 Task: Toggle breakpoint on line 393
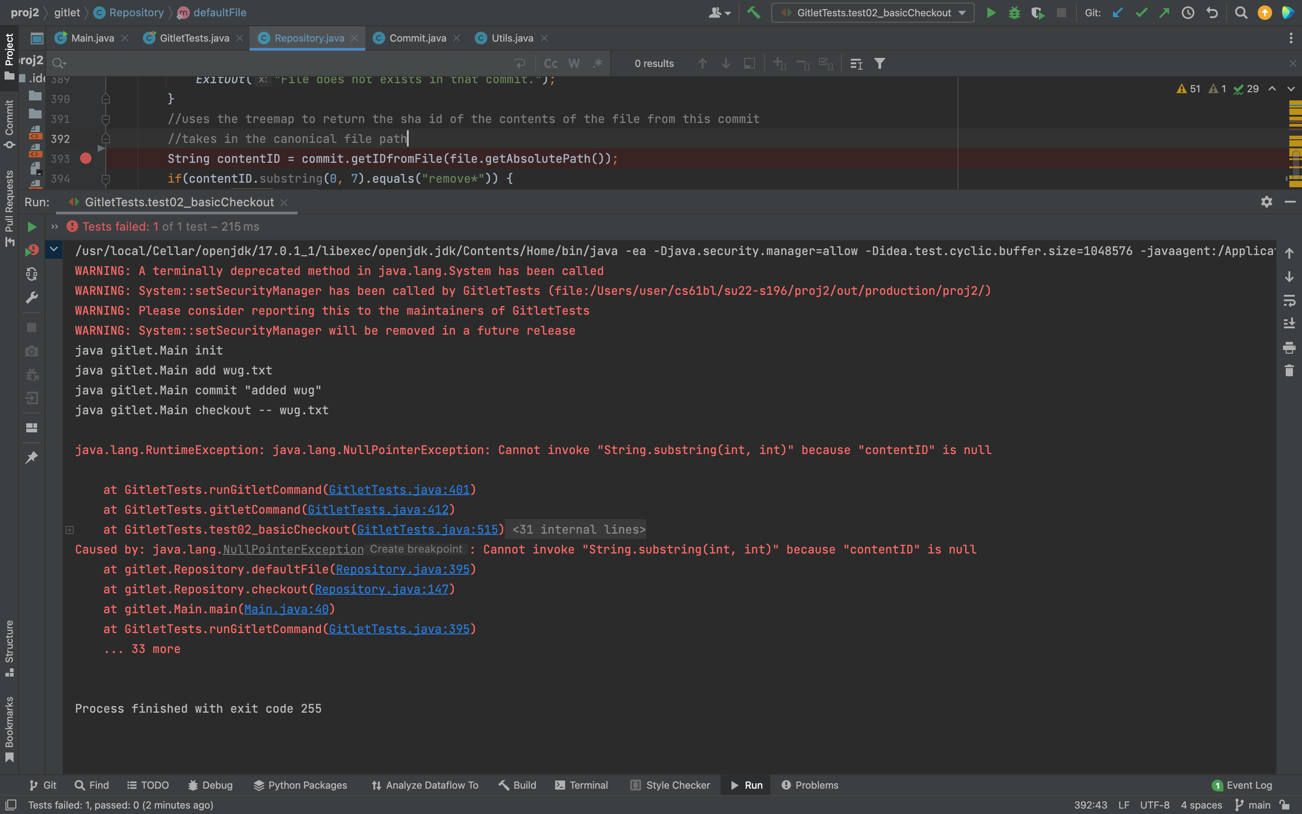(85, 158)
